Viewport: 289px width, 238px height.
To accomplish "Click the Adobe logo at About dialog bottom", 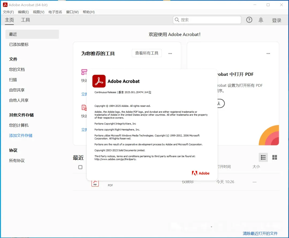I will pyautogui.click(x=200, y=173).
